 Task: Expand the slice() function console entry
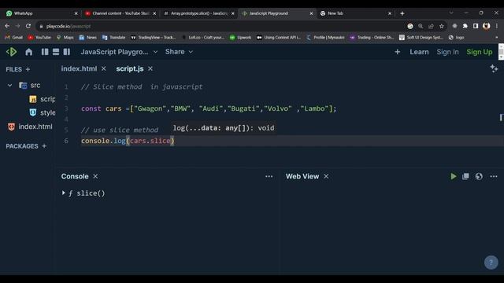(x=63, y=193)
